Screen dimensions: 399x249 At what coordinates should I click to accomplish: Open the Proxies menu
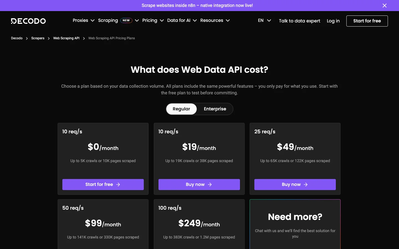tap(80, 20)
